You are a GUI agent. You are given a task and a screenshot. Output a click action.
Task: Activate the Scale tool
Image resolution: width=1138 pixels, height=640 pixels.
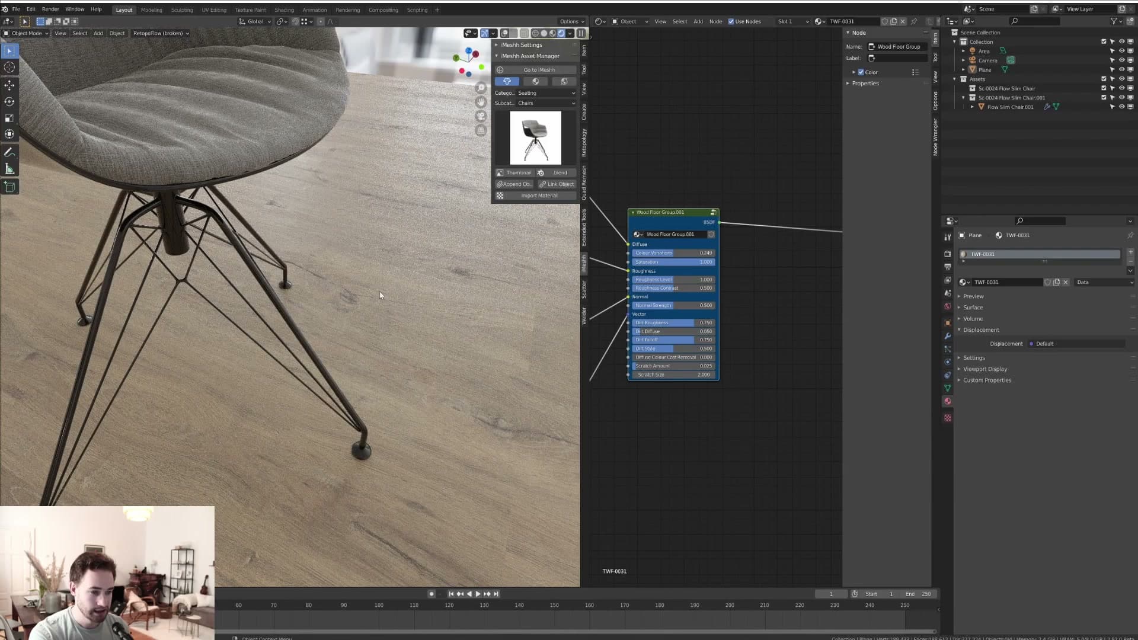pos(9,118)
